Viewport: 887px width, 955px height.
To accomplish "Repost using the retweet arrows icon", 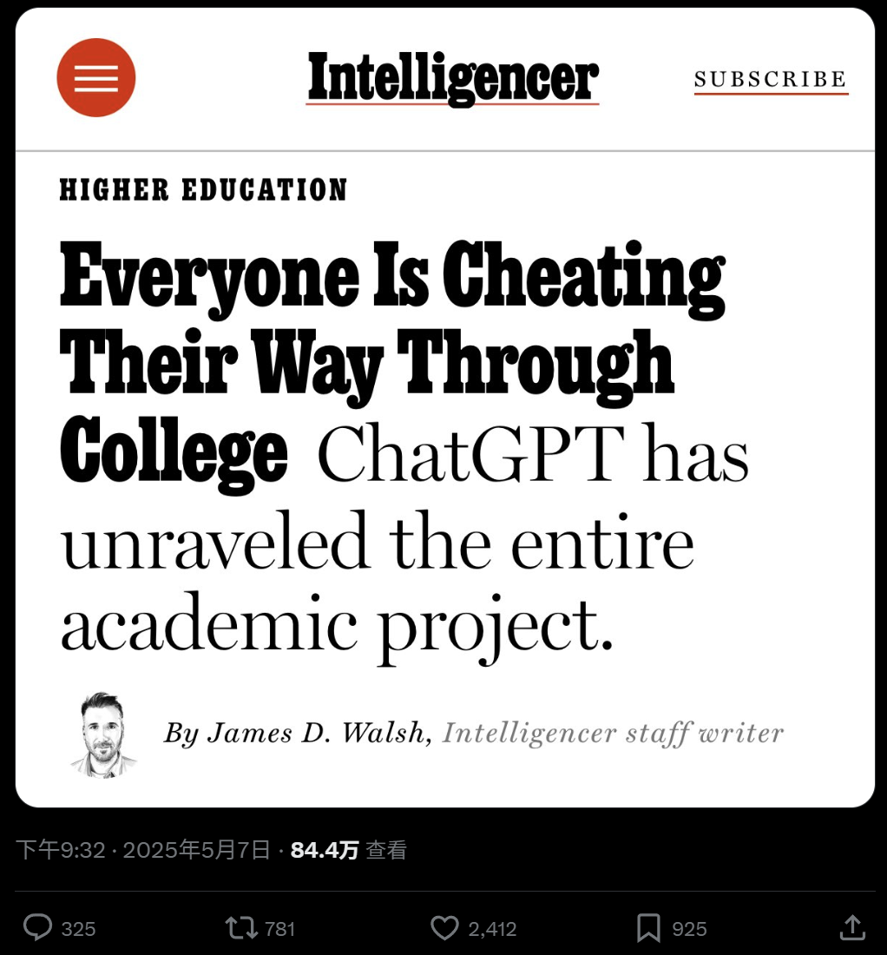I will point(240,928).
